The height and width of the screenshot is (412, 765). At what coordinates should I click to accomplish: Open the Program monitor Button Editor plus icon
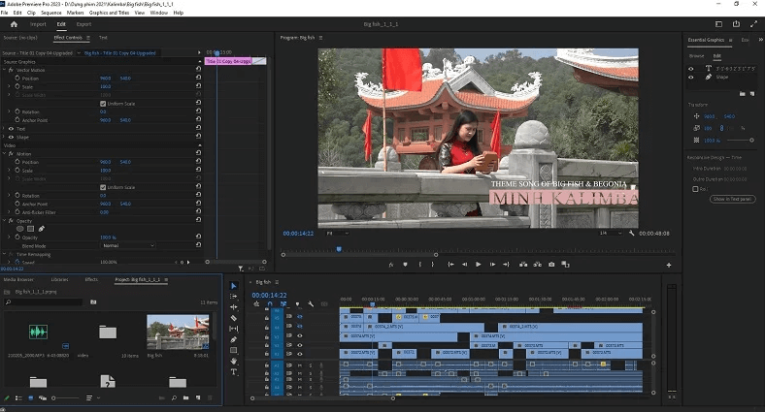(669, 265)
